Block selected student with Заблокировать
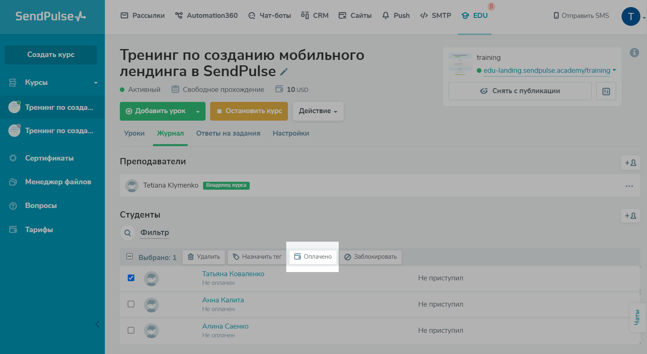The image size is (647, 354). pos(370,257)
